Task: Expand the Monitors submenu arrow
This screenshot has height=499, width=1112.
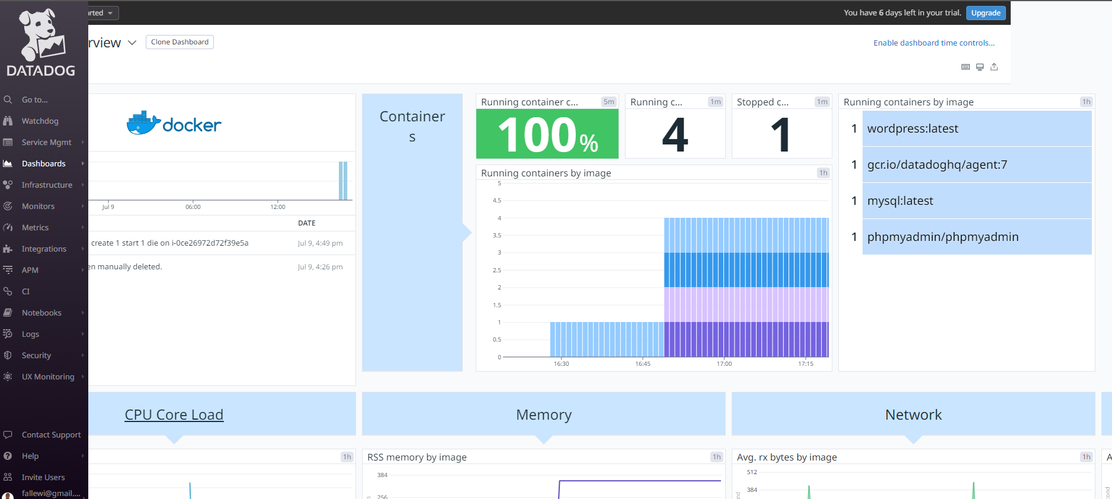Action: point(83,206)
